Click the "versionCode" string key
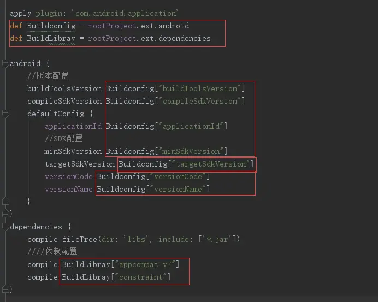The height and width of the screenshot is (302, 378). [x=178, y=177]
